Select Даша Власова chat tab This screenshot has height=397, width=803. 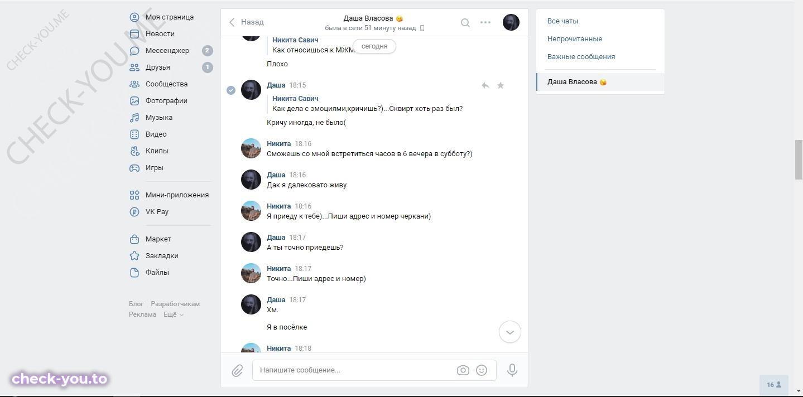(x=600, y=82)
